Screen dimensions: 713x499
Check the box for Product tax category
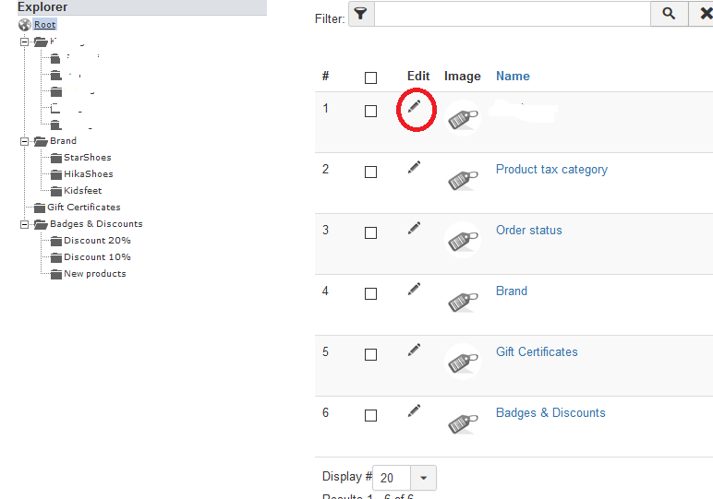pyautogui.click(x=370, y=172)
